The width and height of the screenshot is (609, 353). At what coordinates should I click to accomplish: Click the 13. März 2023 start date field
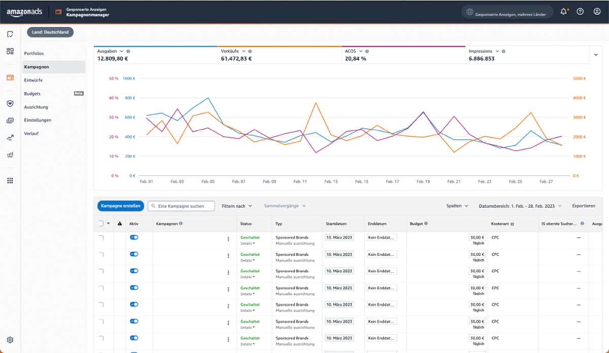[x=339, y=237]
